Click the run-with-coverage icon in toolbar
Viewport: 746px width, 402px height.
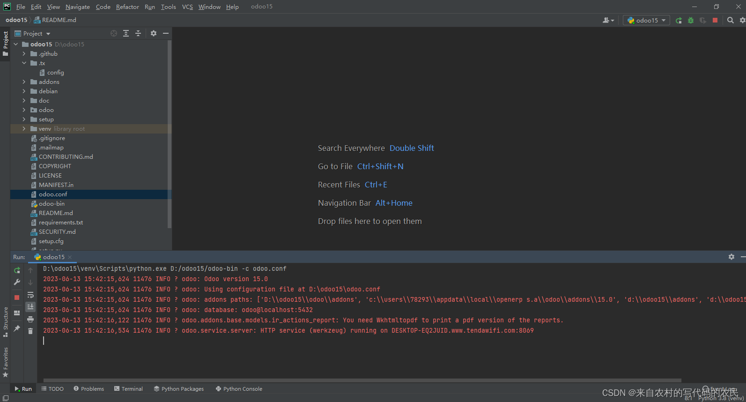tap(703, 20)
